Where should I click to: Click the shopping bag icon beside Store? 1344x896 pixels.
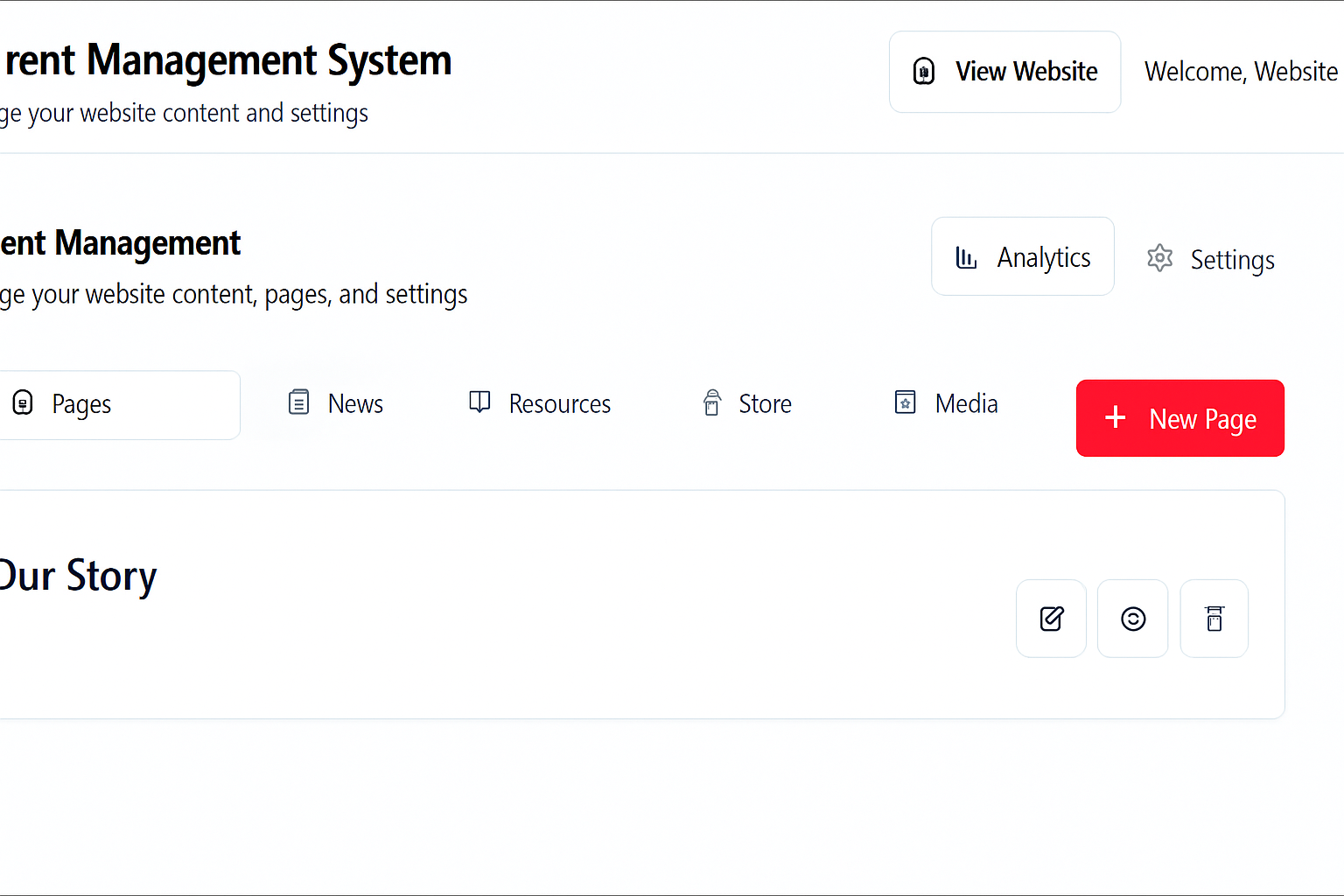(x=712, y=402)
